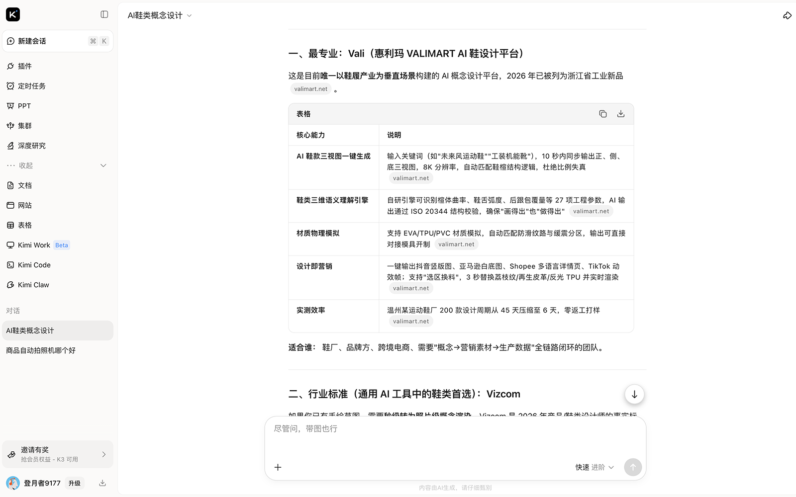The image size is (796, 497).
Task: Open the 商品自动拍照机哪个好 conversation
Action: coord(58,350)
